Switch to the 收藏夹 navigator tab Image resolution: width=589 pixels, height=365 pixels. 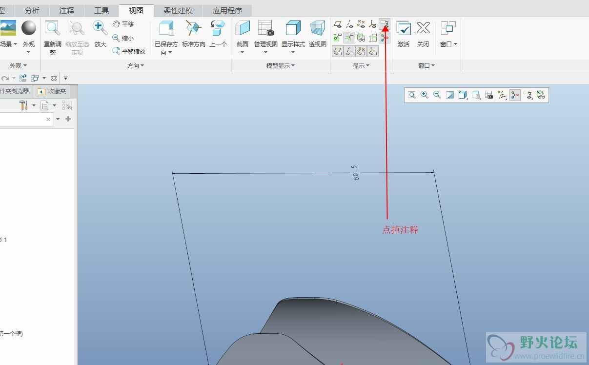[x=52, y=91]
